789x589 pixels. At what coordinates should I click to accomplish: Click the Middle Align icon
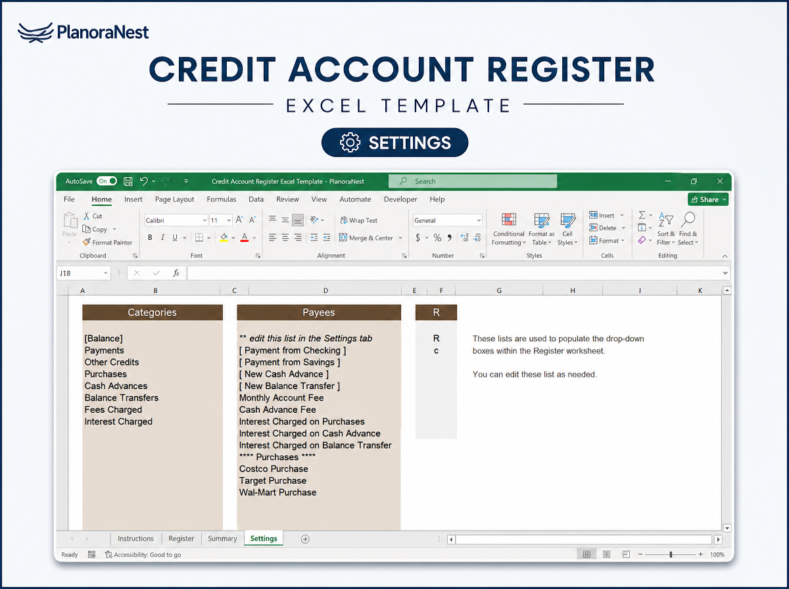click(x=285, y=220)
